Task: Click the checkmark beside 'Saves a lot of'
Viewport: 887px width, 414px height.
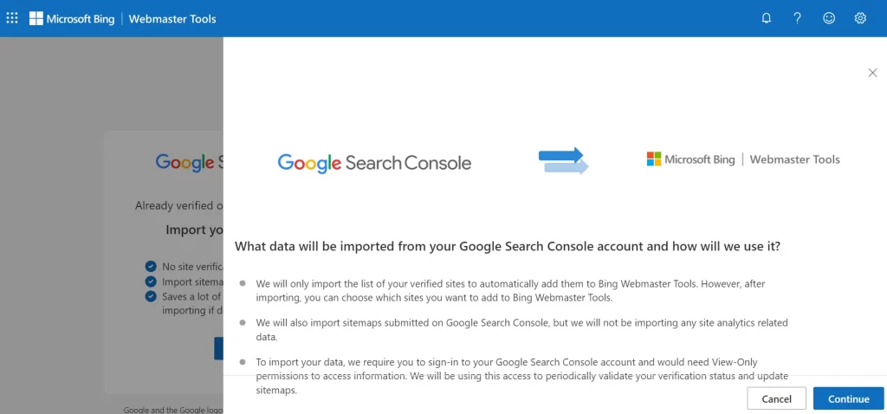Action: [x=151, y=296]
